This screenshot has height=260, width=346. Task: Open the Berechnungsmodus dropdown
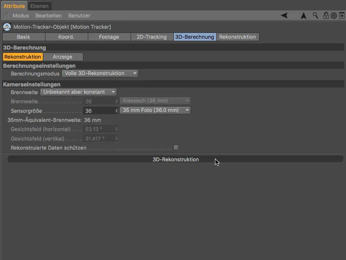(100, 73)
